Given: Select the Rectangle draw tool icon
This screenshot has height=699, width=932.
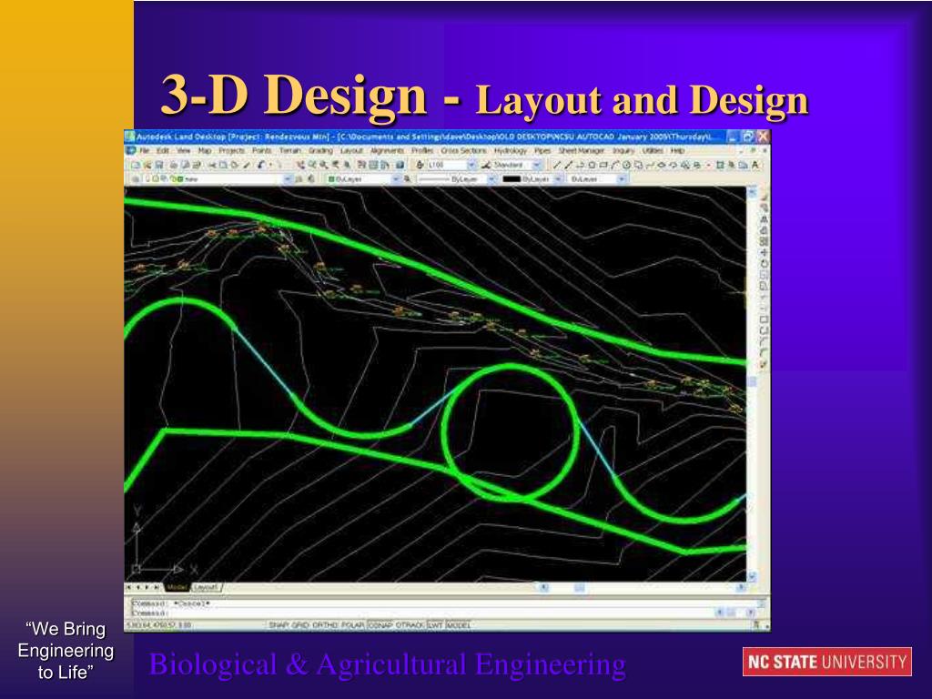Looking at the screenshot, I should click(x=604, y=165).
